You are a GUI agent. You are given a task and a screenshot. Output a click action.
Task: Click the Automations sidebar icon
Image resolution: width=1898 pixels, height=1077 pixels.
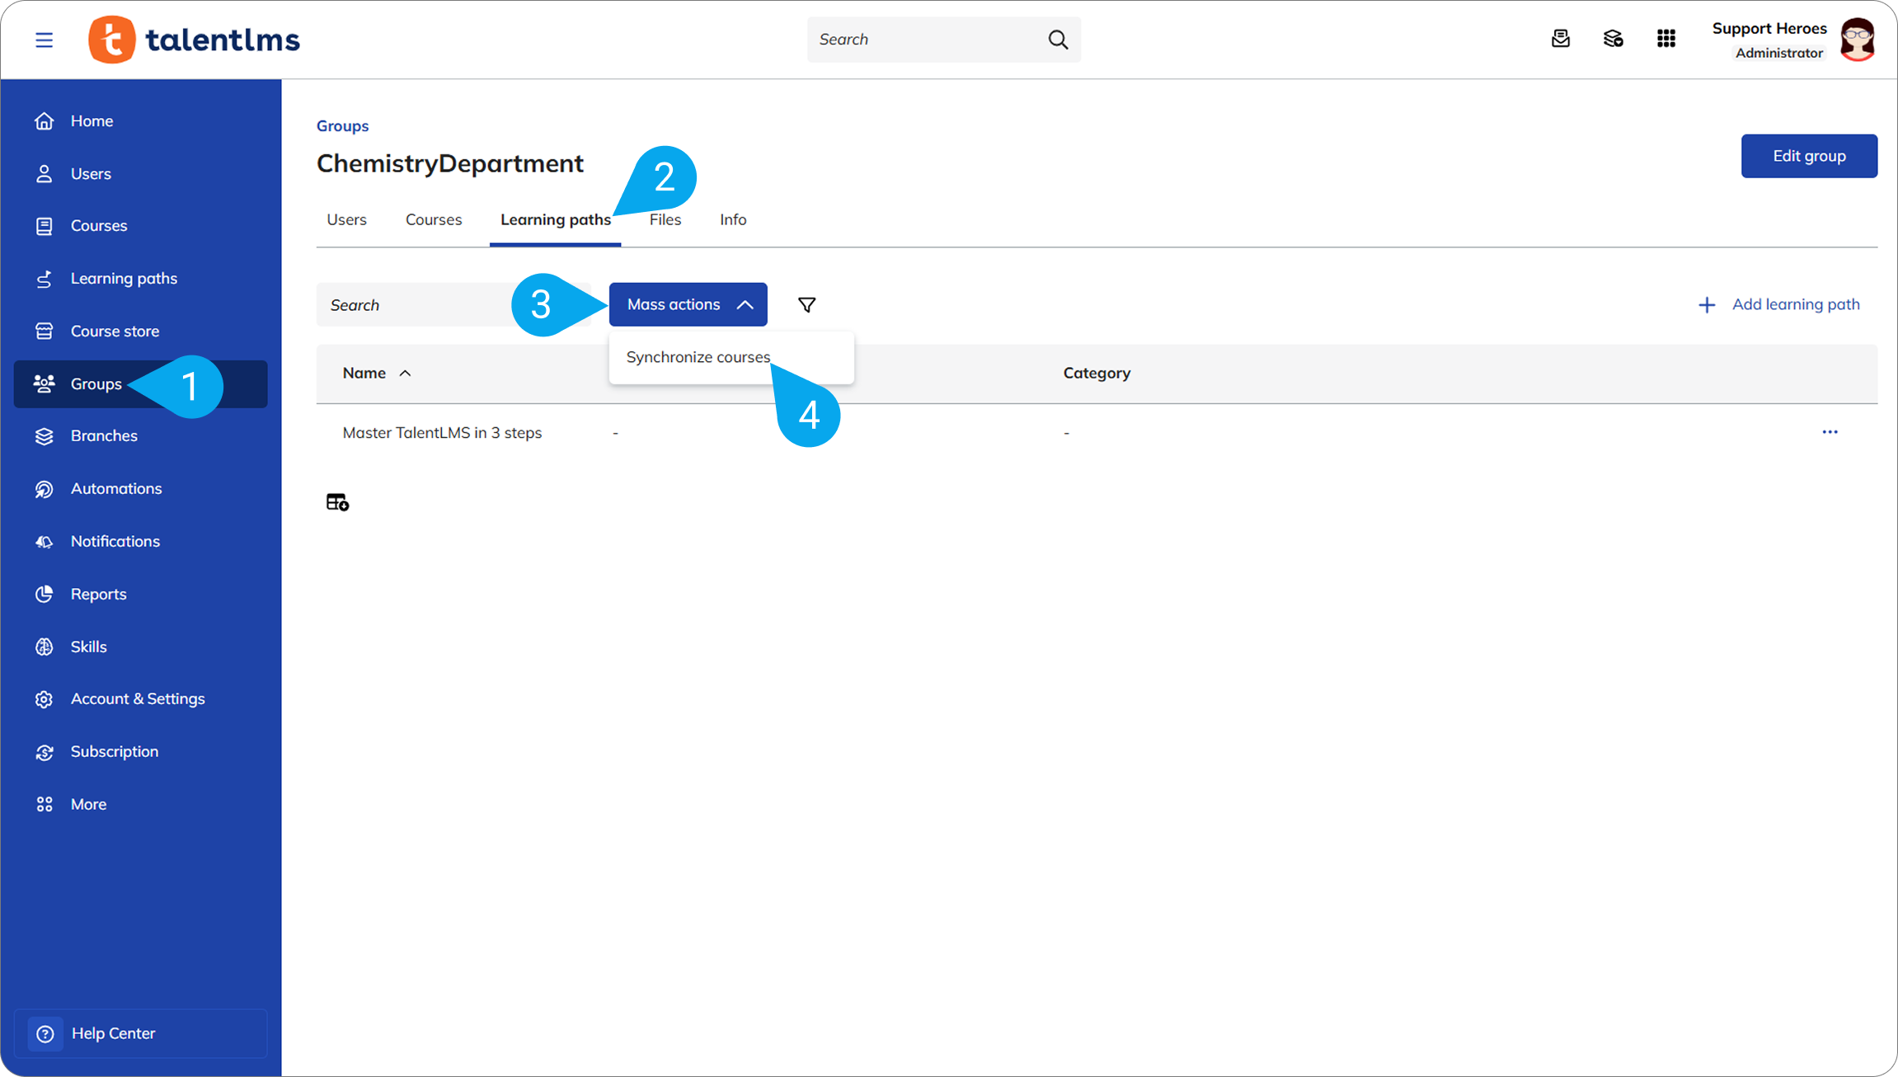(x=45, y=489)
